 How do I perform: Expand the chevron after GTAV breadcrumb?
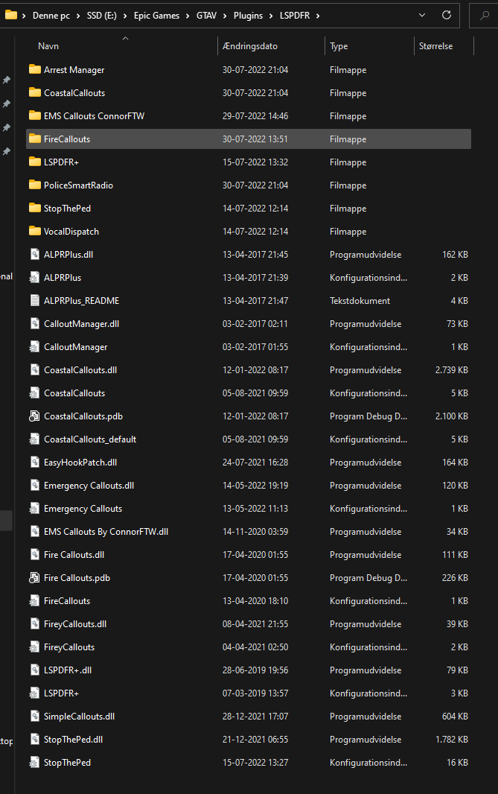click(225, 16)
